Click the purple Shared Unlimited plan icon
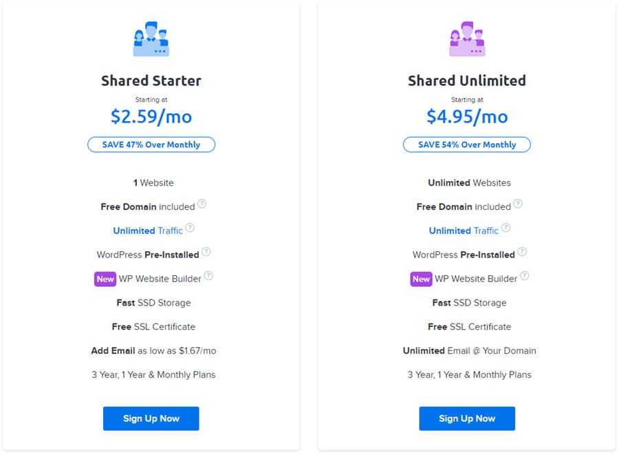The width and height of the screenshot is (619, 457). click(x=467, y=39)
